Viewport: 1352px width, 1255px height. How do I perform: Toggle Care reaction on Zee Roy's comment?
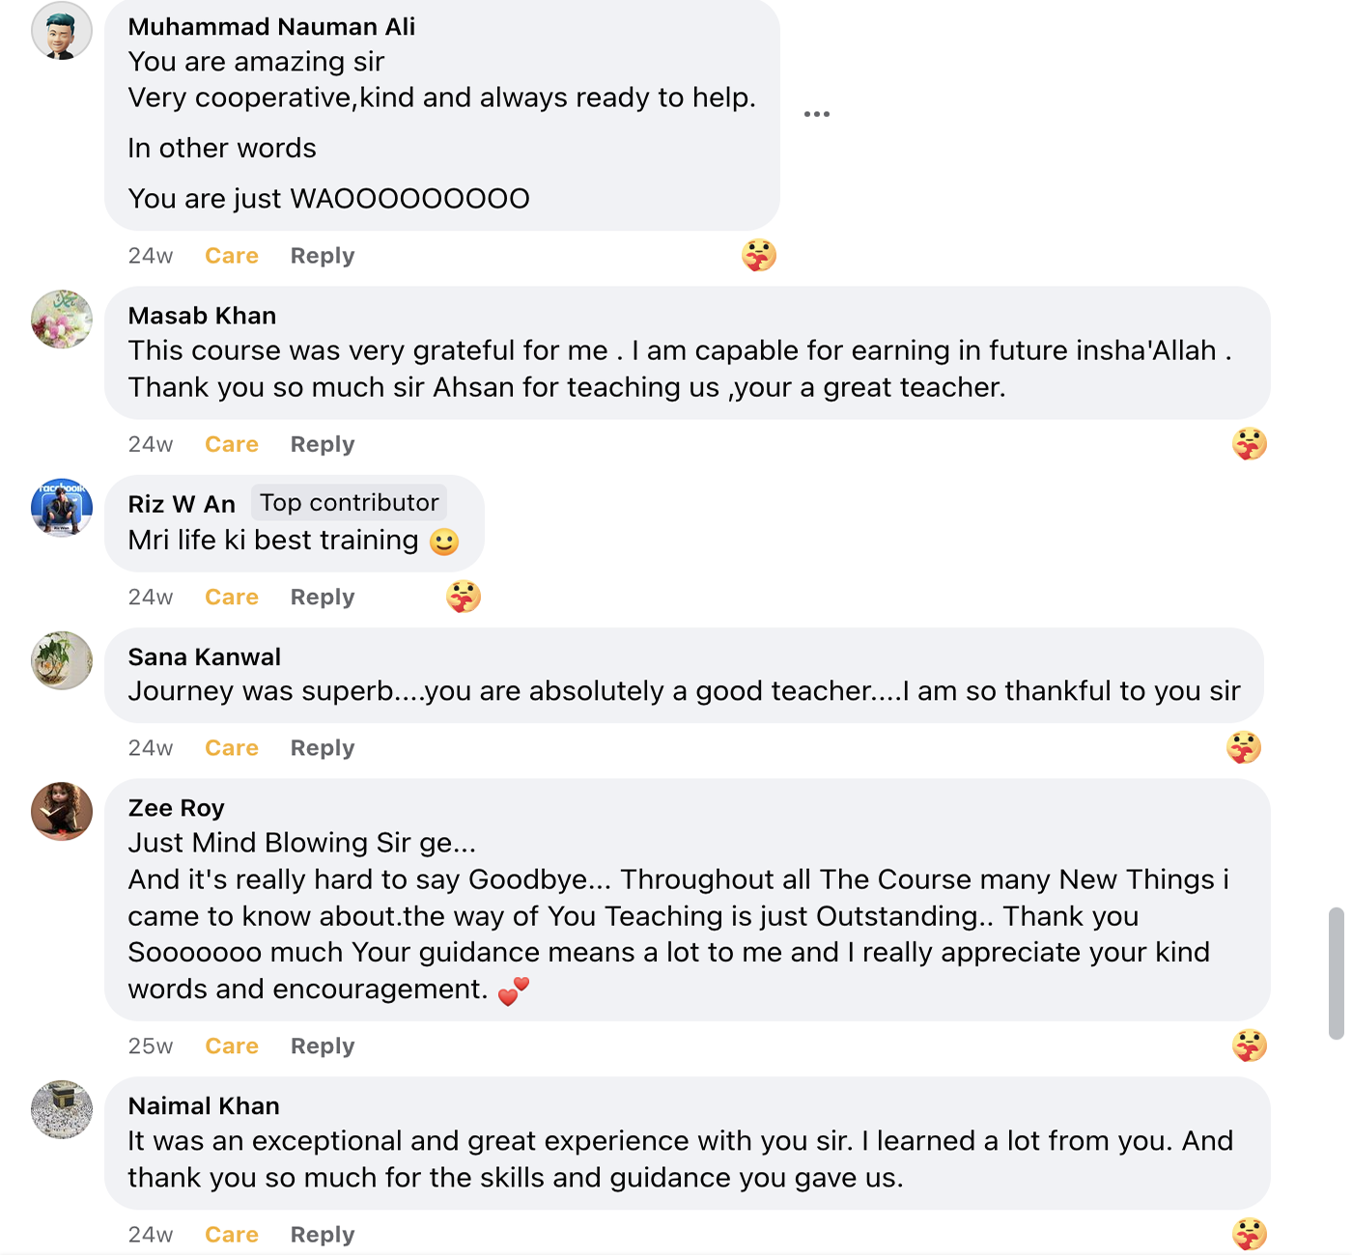pos(232,1046)
